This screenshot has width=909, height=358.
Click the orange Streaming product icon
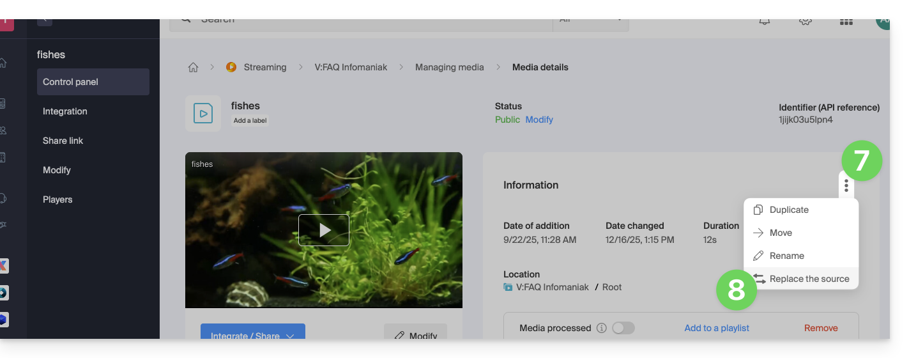click(x=231, y=67)
